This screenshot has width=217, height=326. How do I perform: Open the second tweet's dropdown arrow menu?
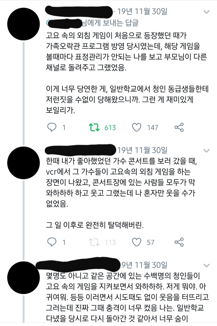tap(207, 150)
